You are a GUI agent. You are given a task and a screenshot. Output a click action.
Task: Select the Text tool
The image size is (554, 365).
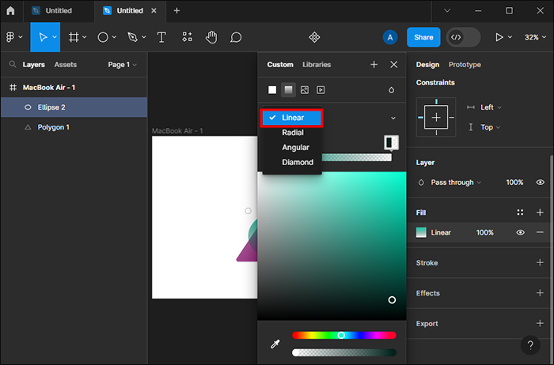point(161,37)
